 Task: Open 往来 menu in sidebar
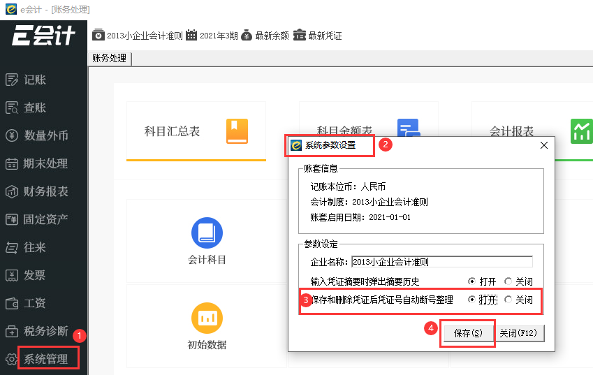(35, 247)
